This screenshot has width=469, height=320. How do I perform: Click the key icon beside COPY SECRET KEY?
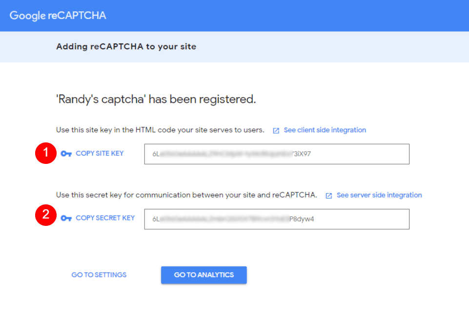point(67,218)
